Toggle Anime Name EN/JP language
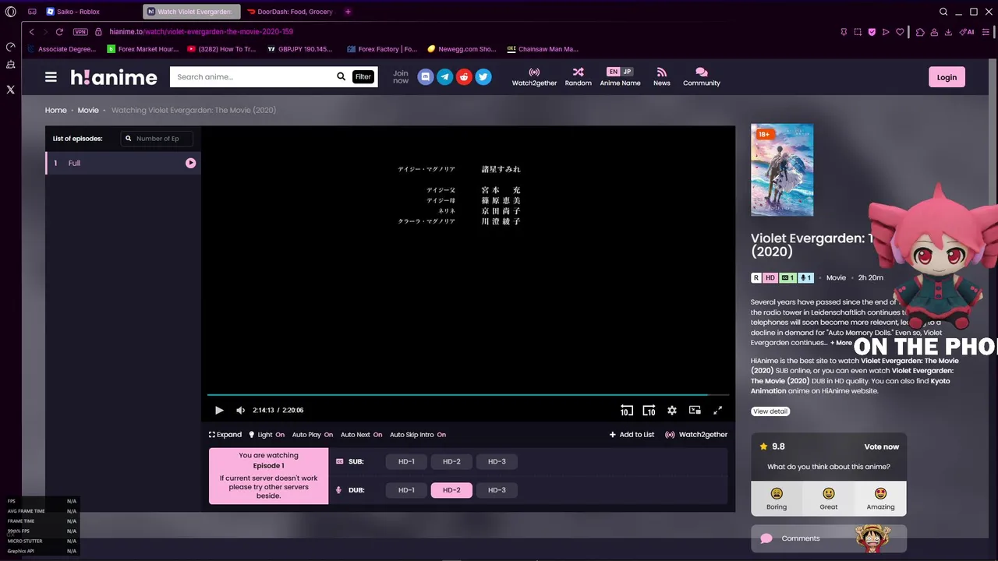Screen dimensions: 998x561 click(x=620, y=77)
